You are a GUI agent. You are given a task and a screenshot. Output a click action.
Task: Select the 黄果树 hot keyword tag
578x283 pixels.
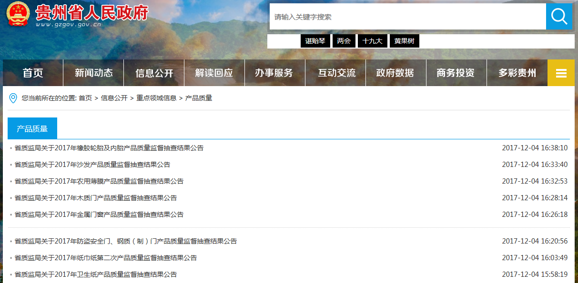tap(404, 41)
